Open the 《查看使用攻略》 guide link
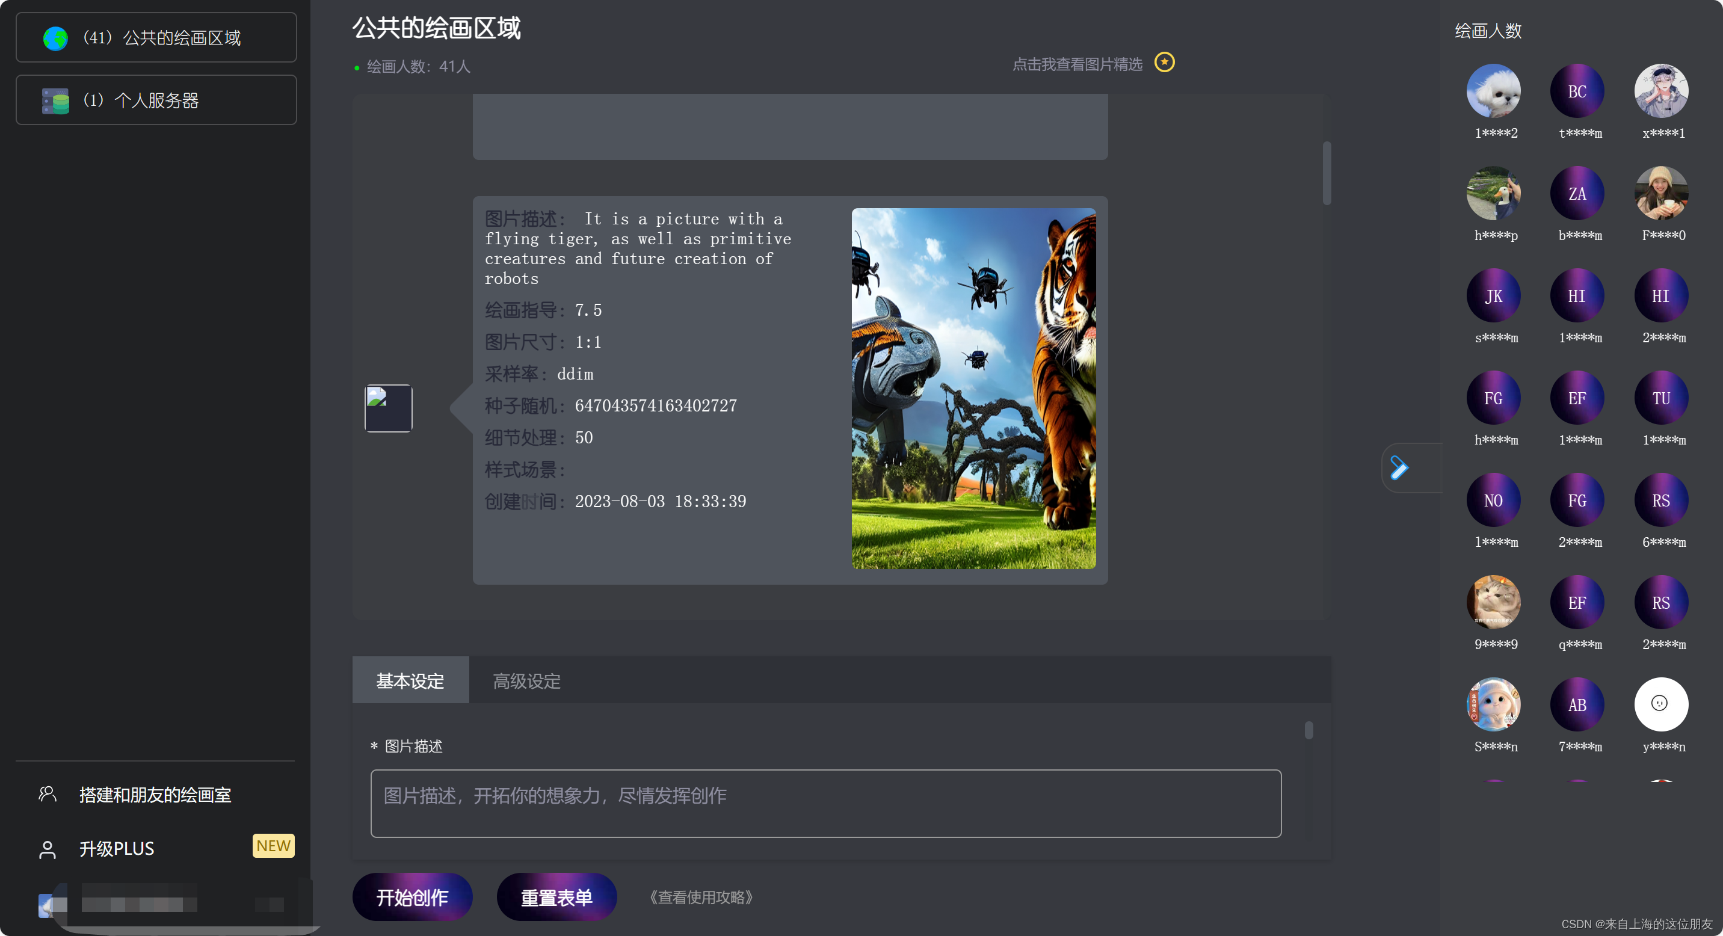 coord(701,898)
